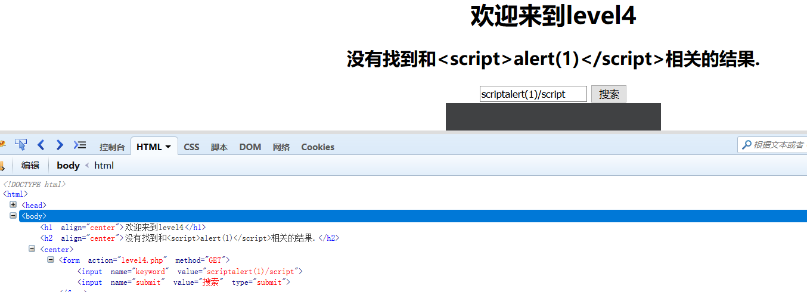Collapse the <body> node

pyautogui.click(x=13, y=216)
